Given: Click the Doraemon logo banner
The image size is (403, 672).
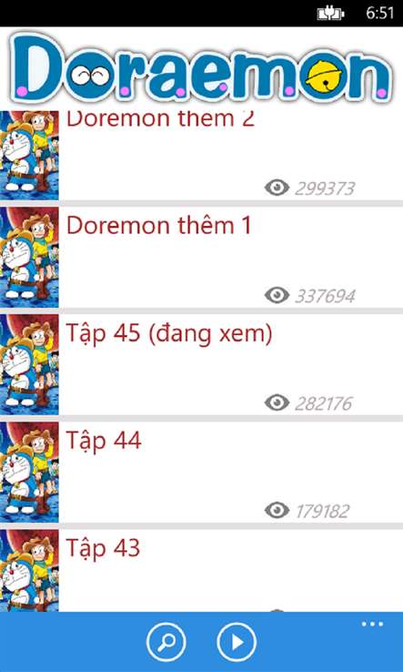Looking at the screenshot, I should tap(201, 67).
